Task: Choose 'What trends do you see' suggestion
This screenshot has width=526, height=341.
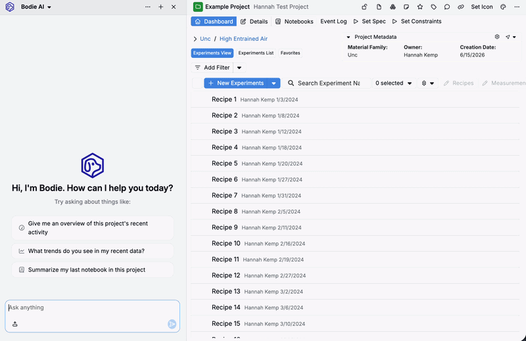Action: click(x=93, y=251)
